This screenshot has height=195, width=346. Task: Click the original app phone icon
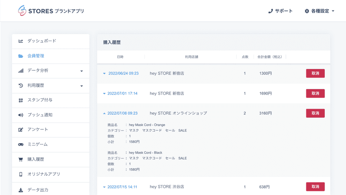coord(21,174)
